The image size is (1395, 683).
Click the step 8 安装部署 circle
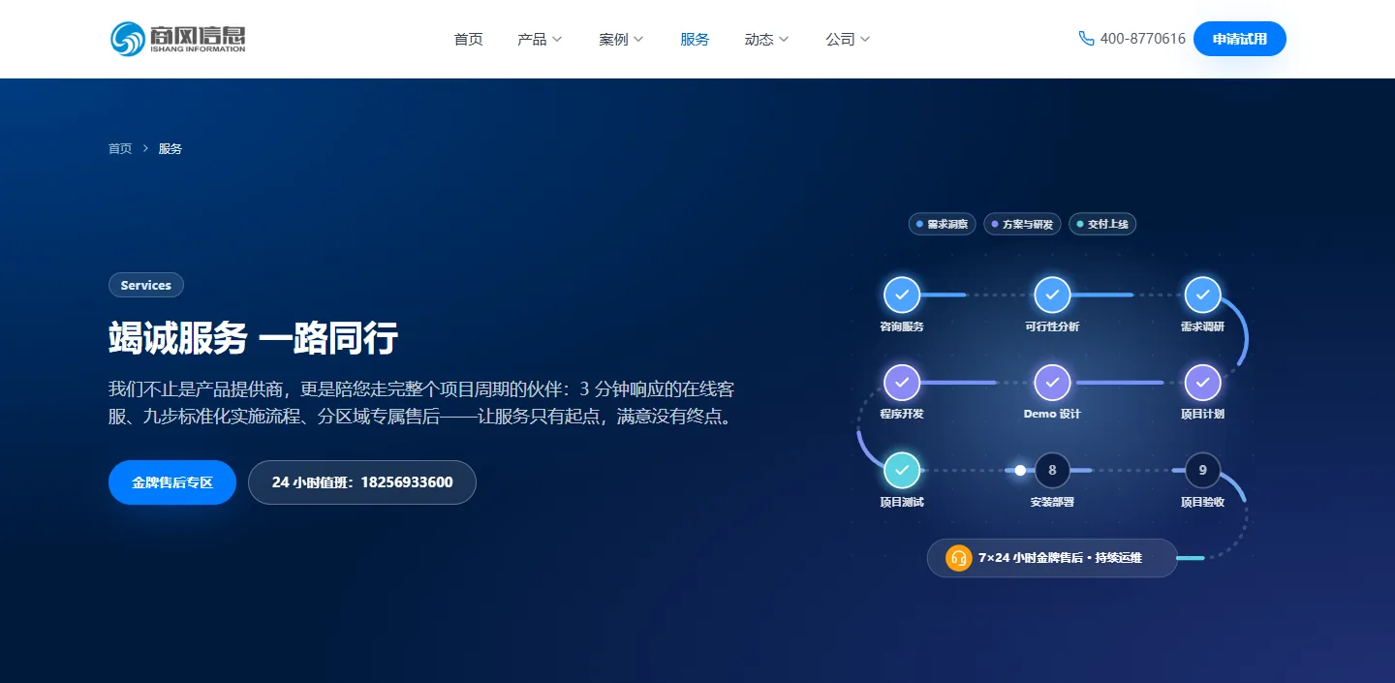[1052, 470]
